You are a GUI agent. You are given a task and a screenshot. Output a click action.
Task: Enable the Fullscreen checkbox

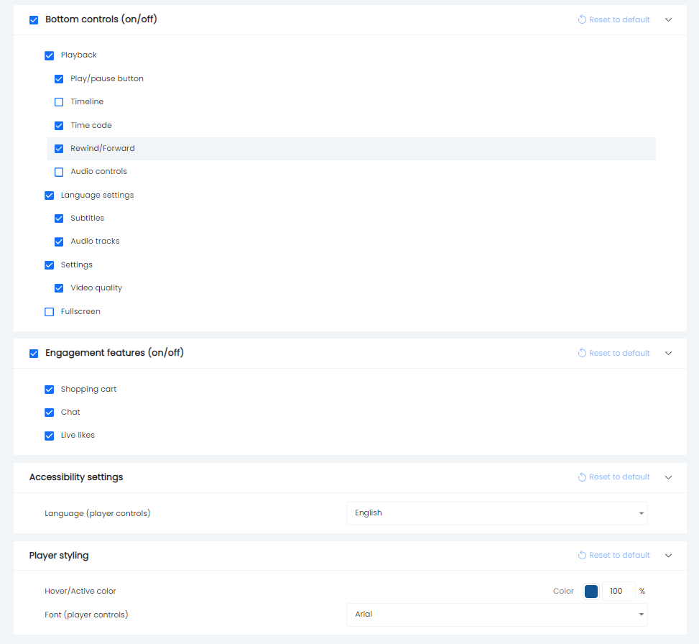49,311
